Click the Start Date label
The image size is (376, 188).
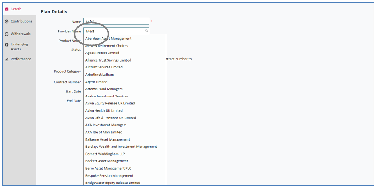tap(73, 92)
